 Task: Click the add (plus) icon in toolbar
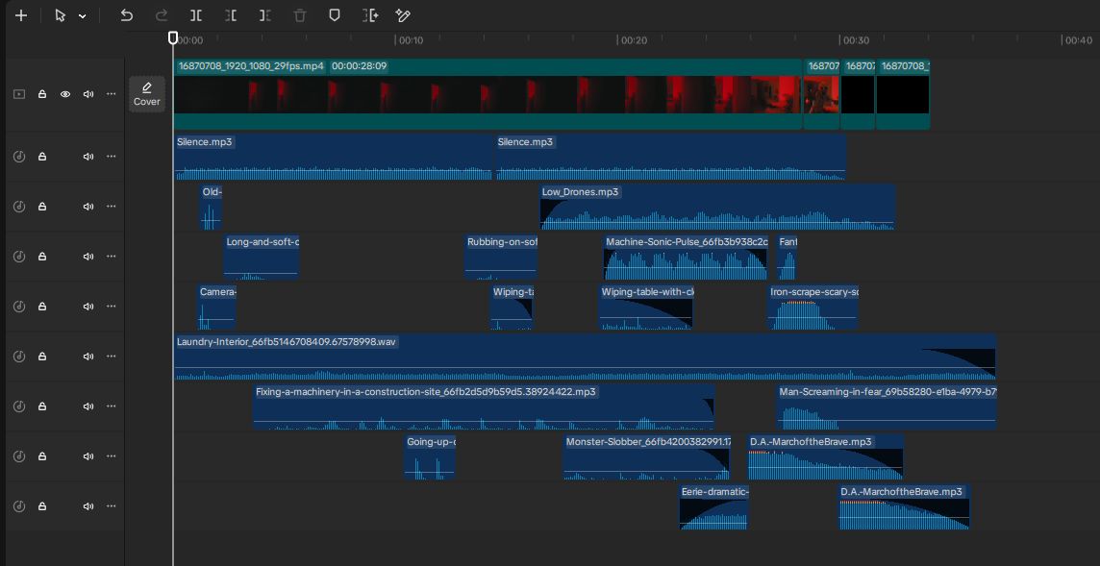21,15
